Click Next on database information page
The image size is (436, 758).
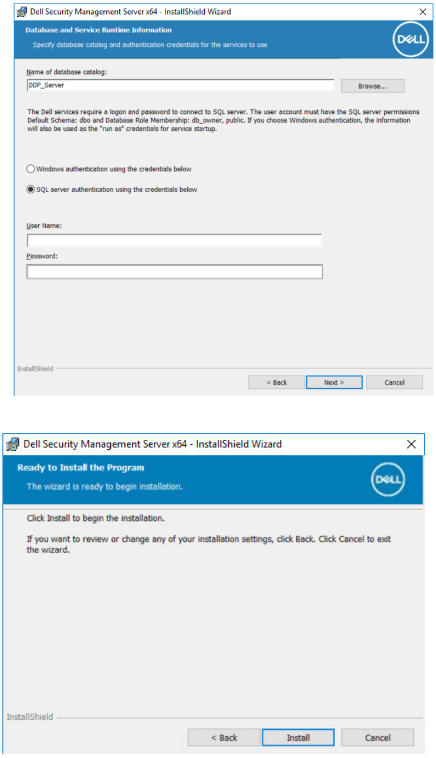point(334,382)
